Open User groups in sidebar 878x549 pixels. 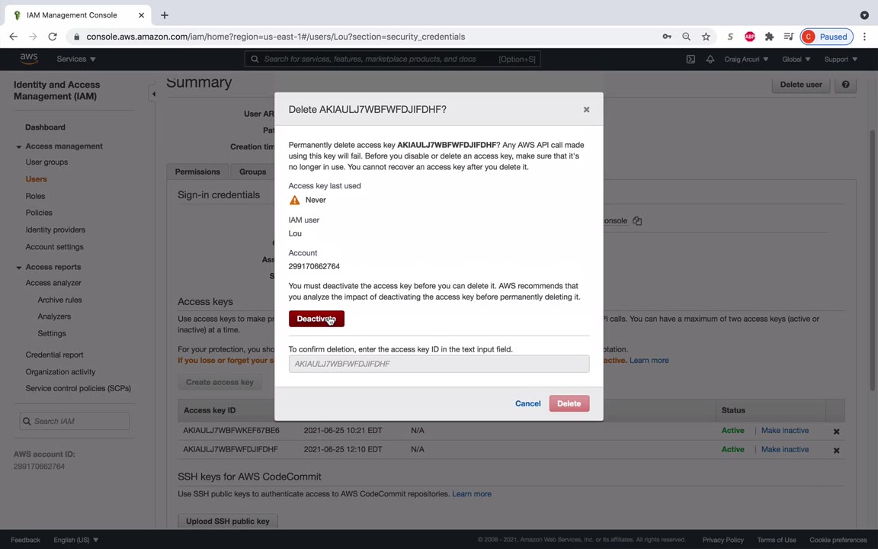pos(46,162)
